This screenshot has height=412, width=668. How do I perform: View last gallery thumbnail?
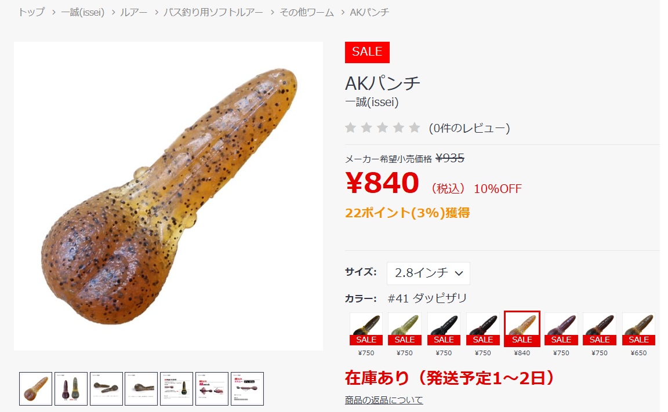click(x=247, y=389)
